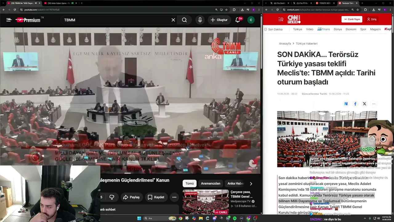Select the Anka Haber filter chip
Viewport: 394px width, 222px height.
click(x=235, y=183)
